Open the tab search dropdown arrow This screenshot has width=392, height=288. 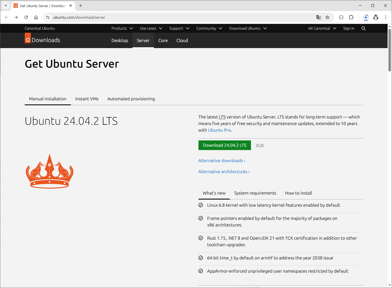coord(5,5)
